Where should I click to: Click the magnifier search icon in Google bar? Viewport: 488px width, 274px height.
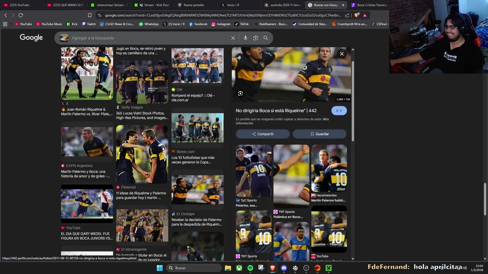click(x=266, y=38)
